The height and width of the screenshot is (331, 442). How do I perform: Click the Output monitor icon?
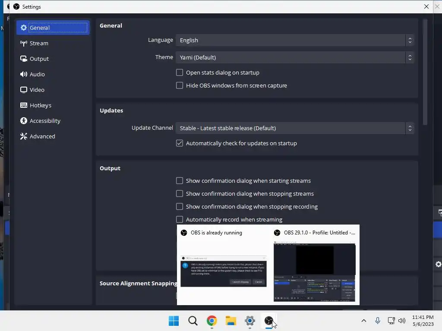coord(24,59)
